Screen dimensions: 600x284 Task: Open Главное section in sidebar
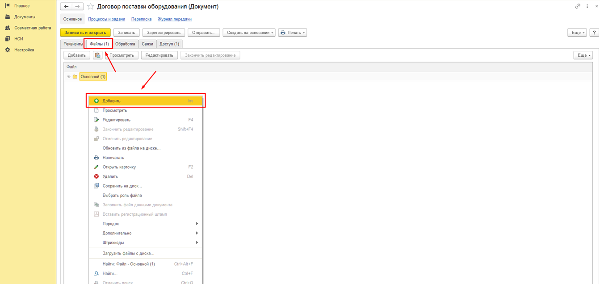click(22, 6)
